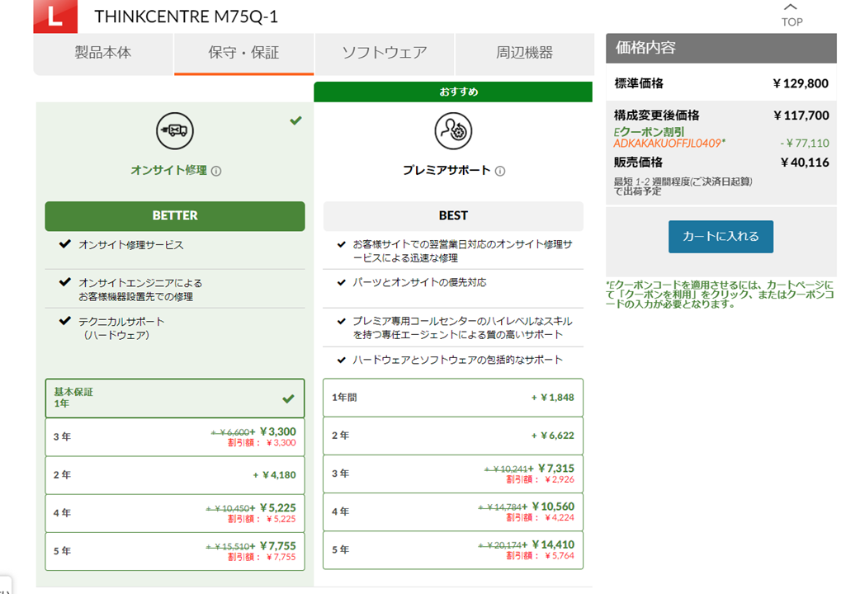The height and width of the screenshot is (594, 860).
Task: Click the オンサイトエンジニアによる feature line
Action: [140, 290]
